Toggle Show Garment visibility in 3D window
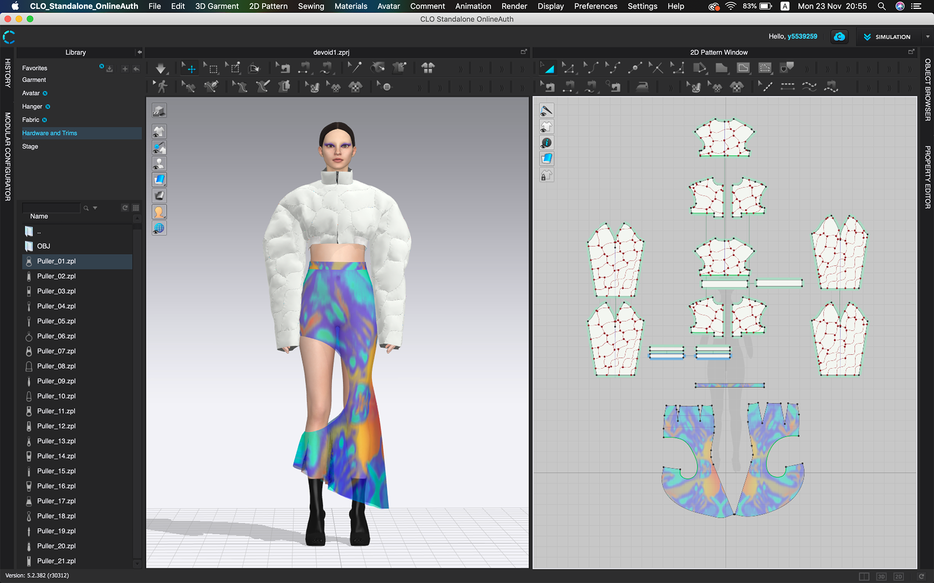This screenshot has height=583, width=934. tap(159, 132)
